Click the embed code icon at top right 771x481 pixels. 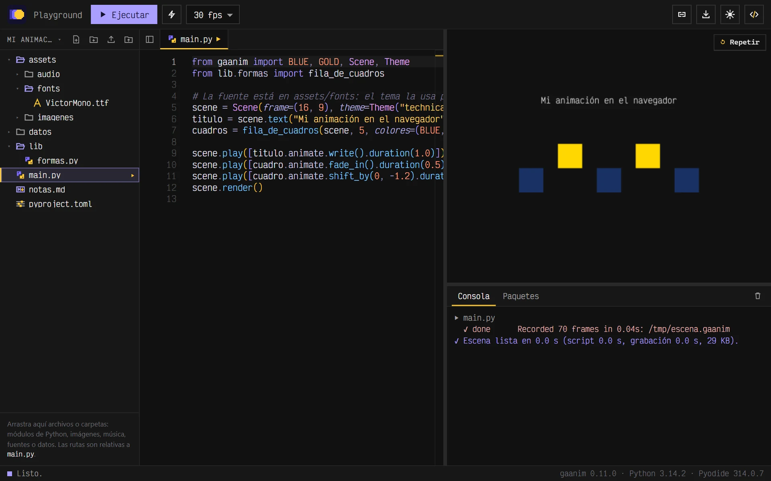tap(754, 15)
